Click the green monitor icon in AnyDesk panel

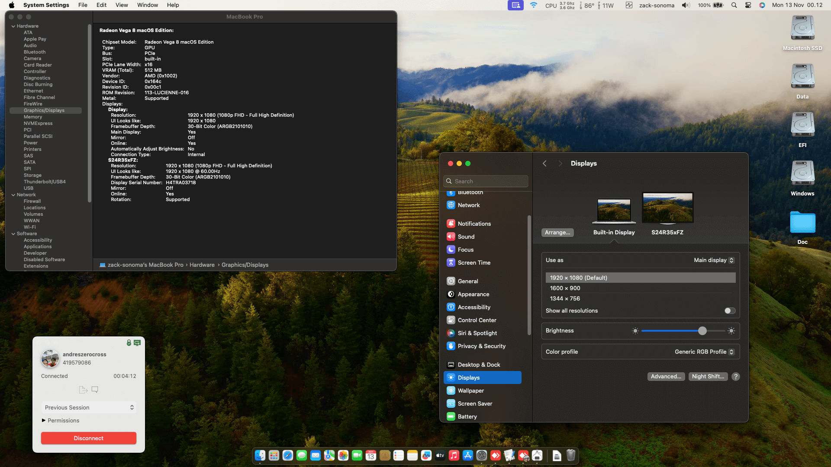pos(137,342)
